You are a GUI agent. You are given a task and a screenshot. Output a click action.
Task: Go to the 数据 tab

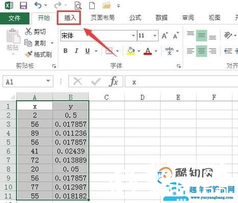click(x=162, y=18)
